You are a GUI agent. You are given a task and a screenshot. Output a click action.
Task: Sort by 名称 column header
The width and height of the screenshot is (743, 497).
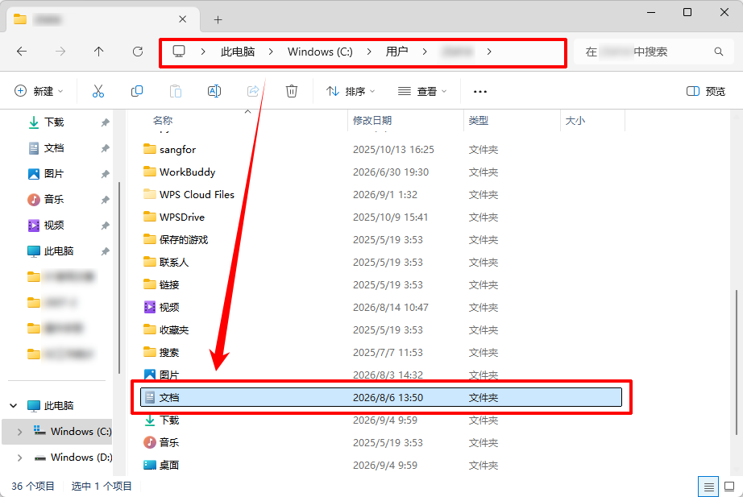coord(163,121)
